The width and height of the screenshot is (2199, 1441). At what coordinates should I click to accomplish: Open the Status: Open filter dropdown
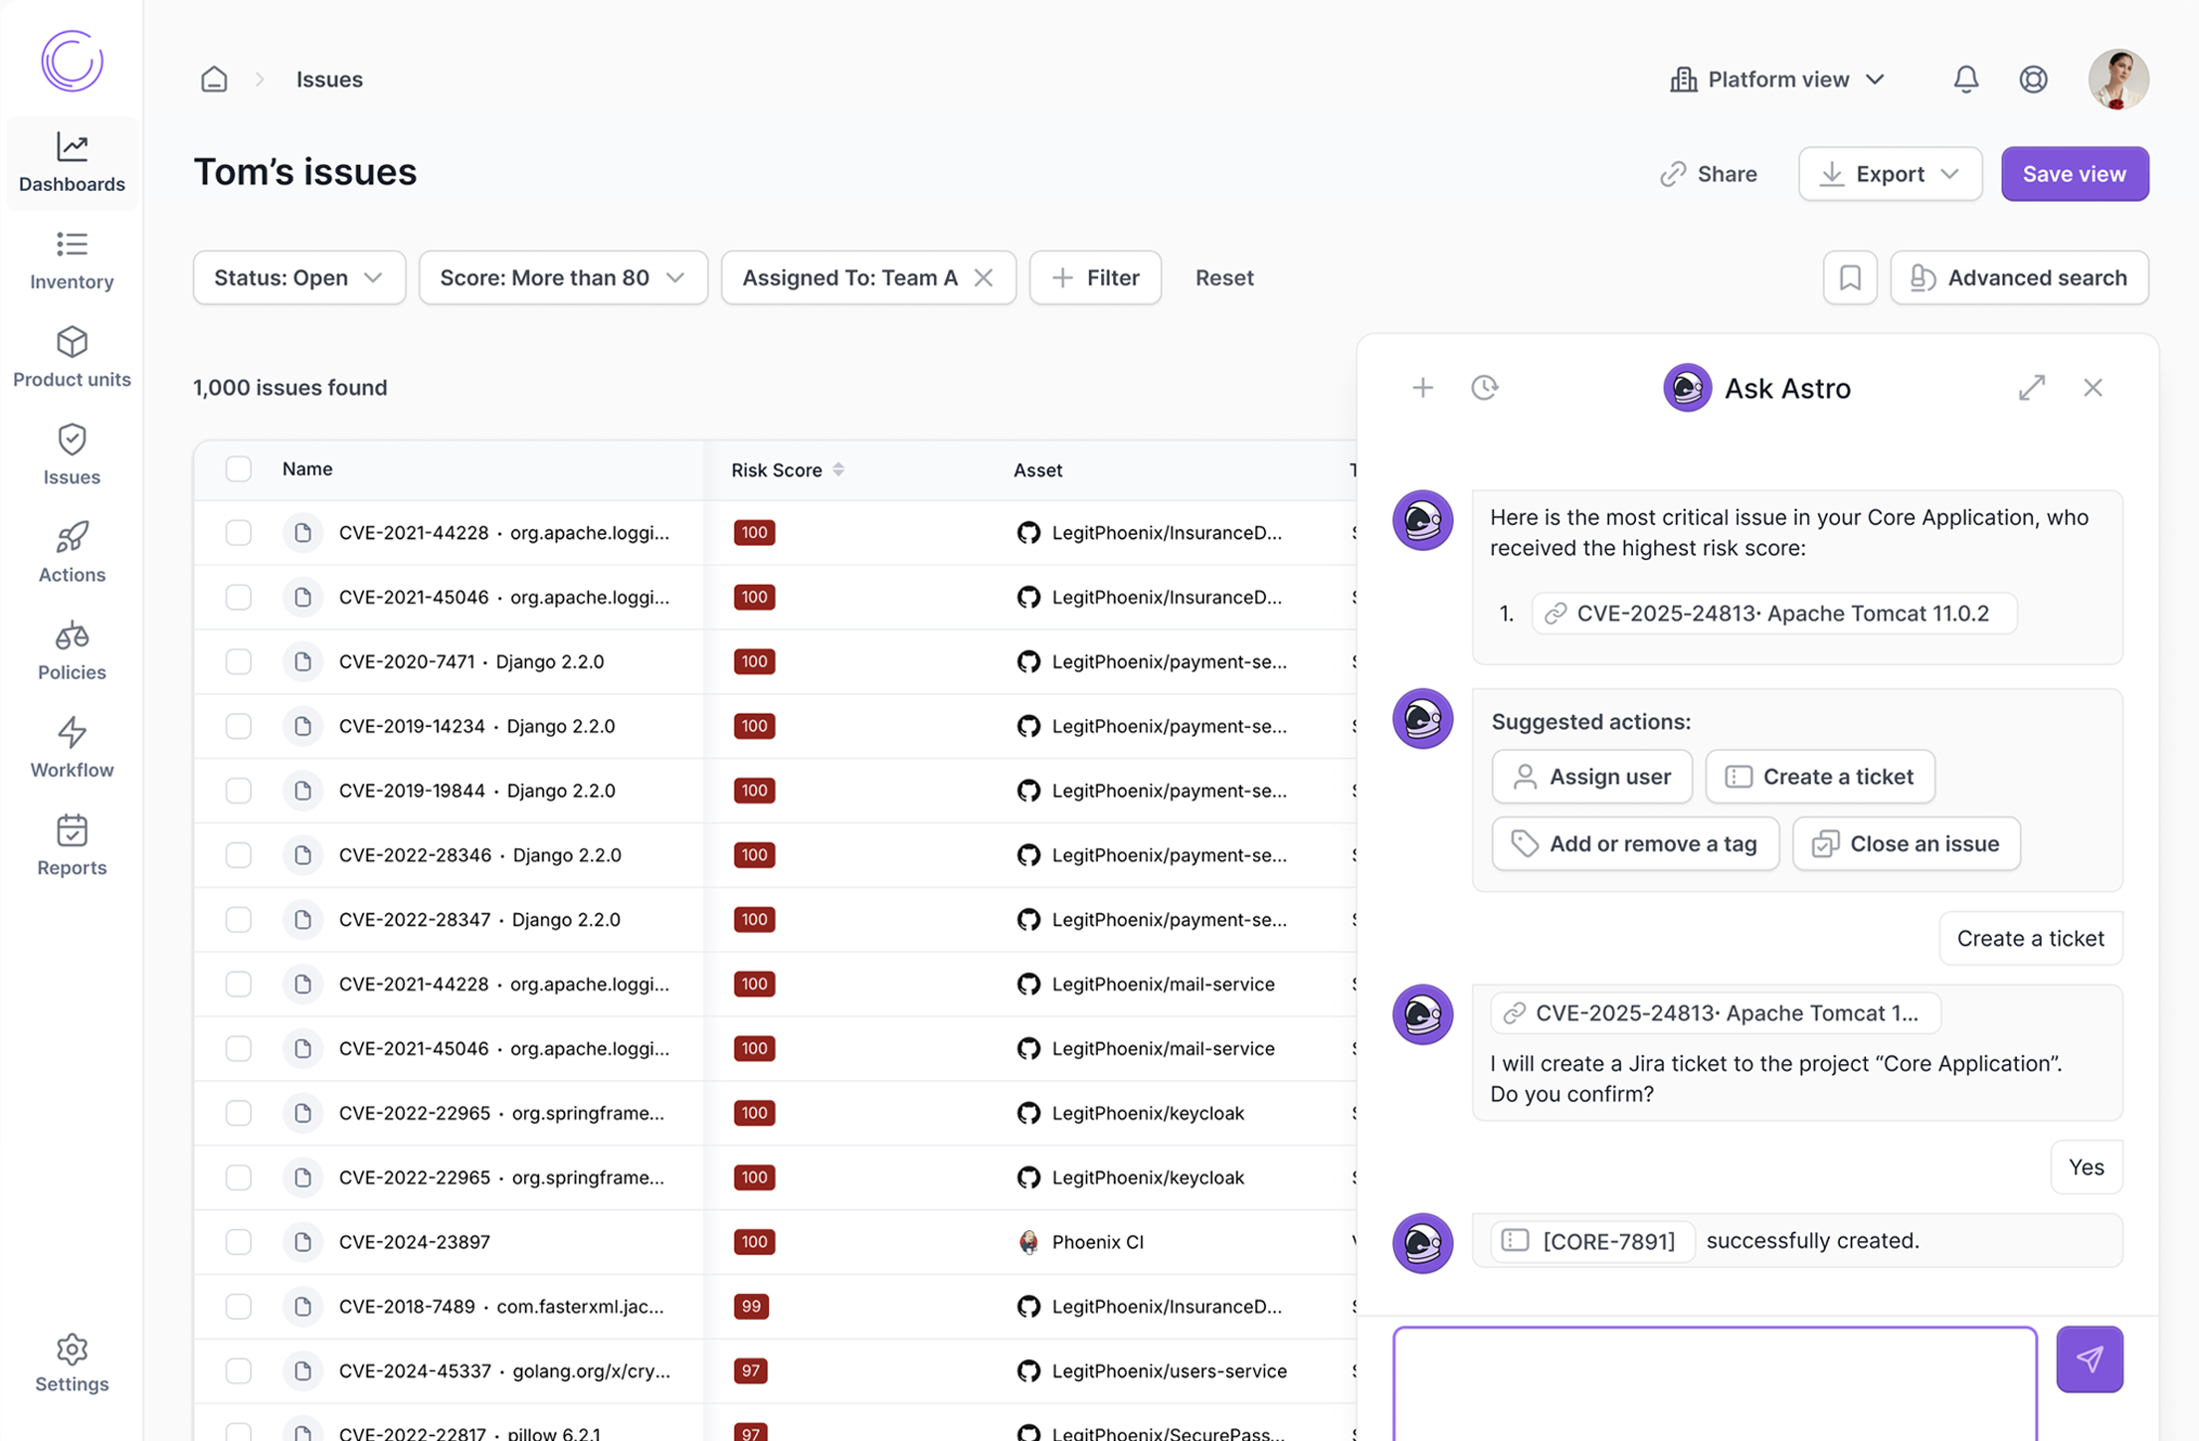coord(298,277)
